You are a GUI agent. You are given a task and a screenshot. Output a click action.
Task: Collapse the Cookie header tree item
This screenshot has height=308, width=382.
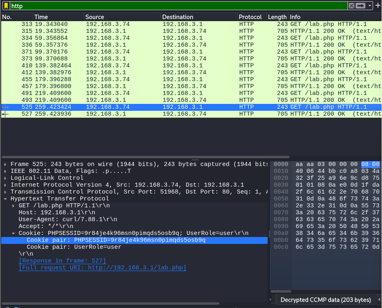[13, 233]
